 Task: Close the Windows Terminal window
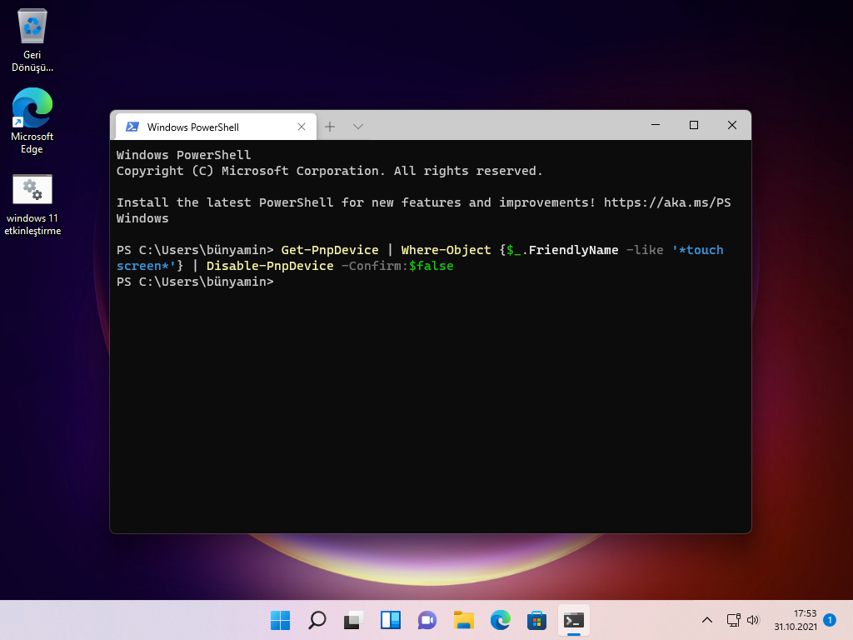coord(732,125)
